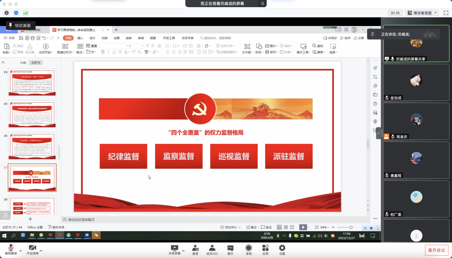
Task: Expand options arrow beside 共享屏幕
Action: tap(184, 250)
